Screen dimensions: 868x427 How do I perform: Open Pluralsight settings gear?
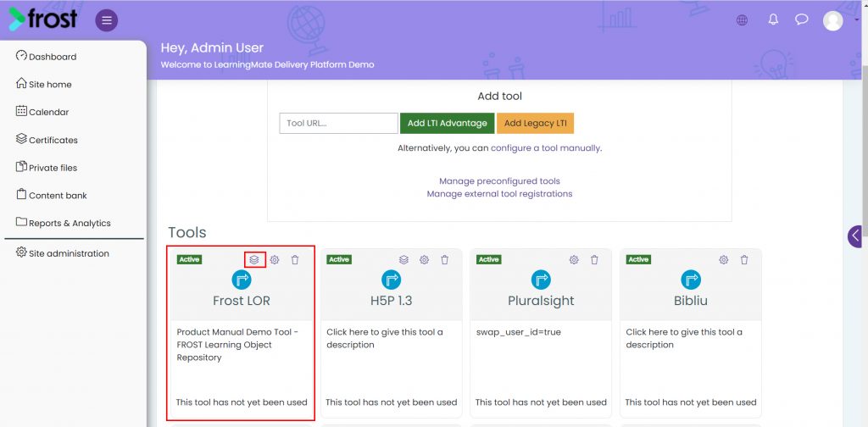pyautogui.click(x=574, y=259)
